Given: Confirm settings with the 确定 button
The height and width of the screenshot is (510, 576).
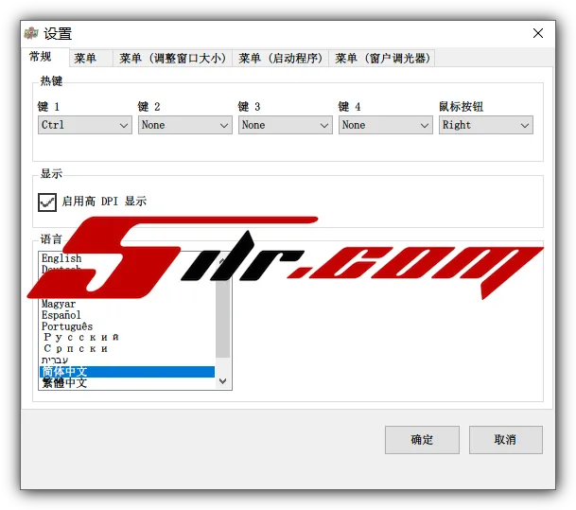Looking at the screenshot, I should (422, 440).
